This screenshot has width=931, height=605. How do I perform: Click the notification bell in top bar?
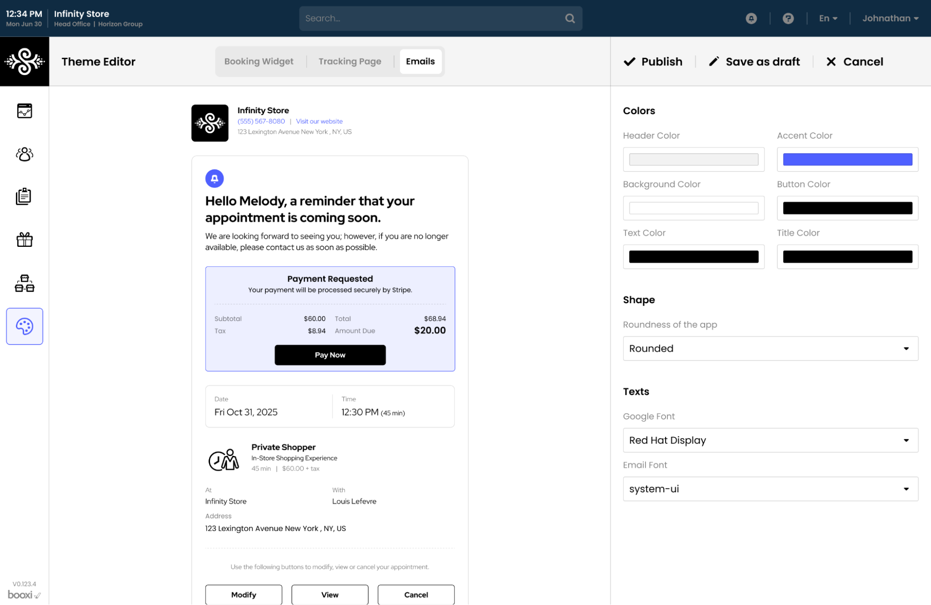(x=751, y=18)
